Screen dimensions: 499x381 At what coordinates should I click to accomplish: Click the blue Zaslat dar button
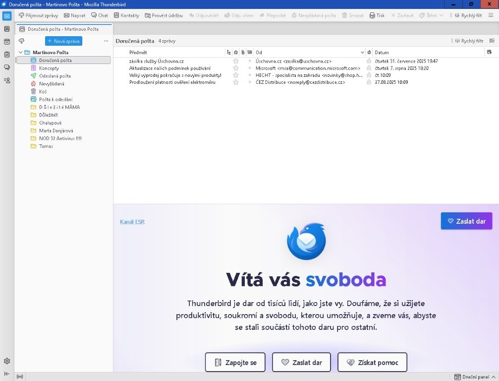466,221
